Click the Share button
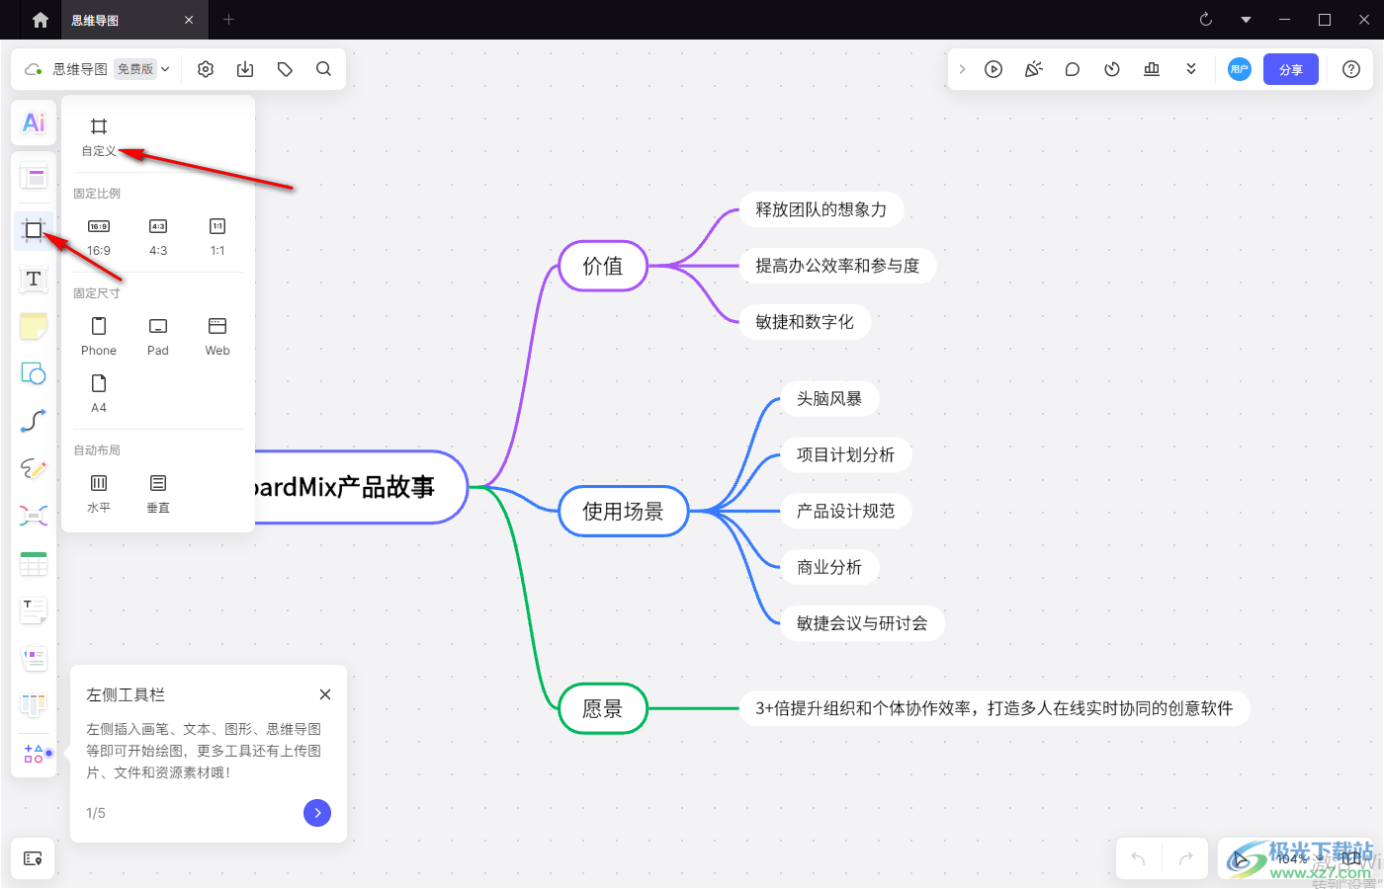This screenshot has width=1384, height=889. (x=1291, y=69)
